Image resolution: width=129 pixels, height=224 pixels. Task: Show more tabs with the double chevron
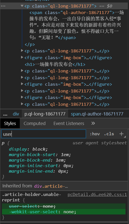point(93,123)
